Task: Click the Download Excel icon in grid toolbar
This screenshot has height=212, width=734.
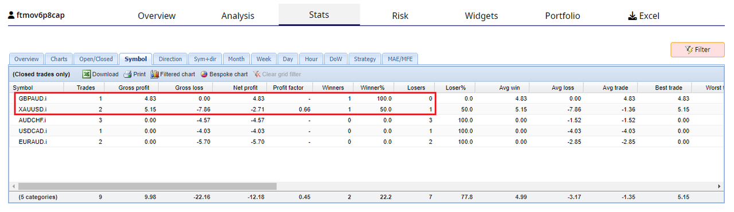Action: [87, 74]
